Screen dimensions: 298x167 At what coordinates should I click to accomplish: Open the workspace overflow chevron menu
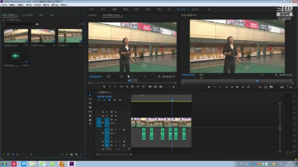[x=209, y=9]
